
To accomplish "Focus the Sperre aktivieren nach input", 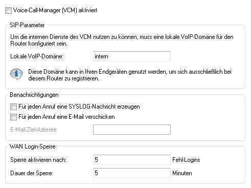I will pos(132,160).
